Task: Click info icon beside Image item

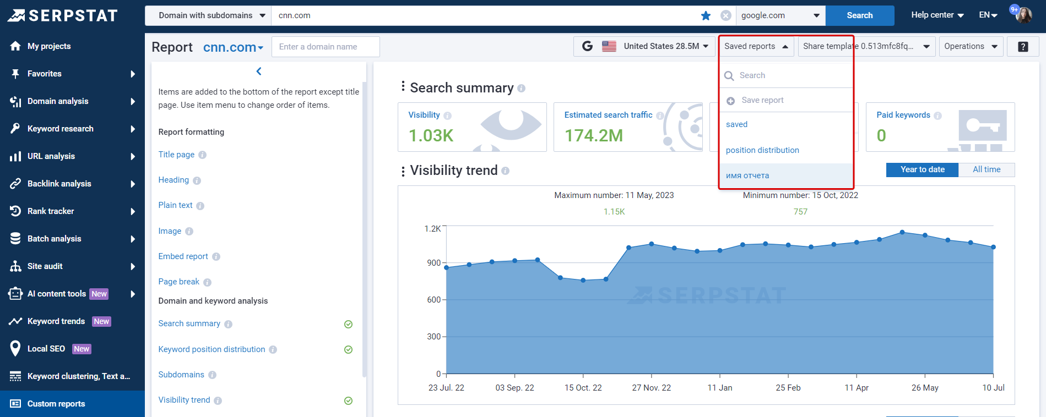Action: (x=189, y=232)
